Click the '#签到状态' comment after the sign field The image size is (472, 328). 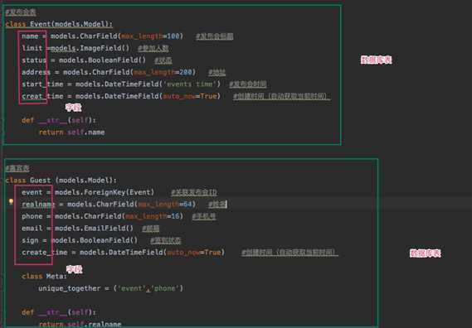(x=166, y=240)
